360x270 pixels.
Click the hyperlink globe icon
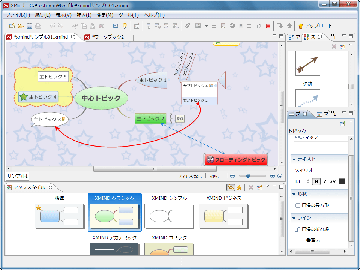[x=232, y=26]
